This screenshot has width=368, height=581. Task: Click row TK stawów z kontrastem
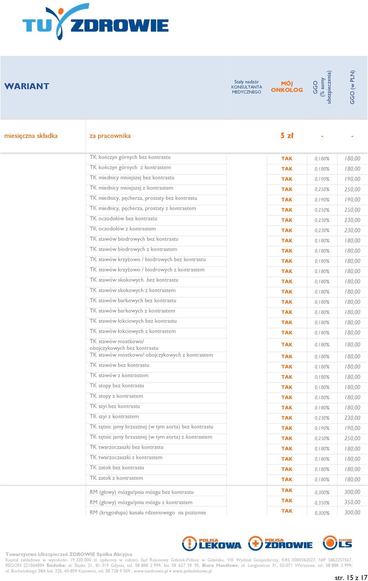[x=119, y=376]
